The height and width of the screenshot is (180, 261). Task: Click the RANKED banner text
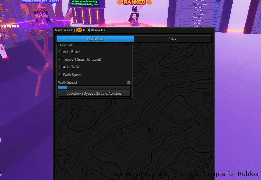[x=134, y=2]
